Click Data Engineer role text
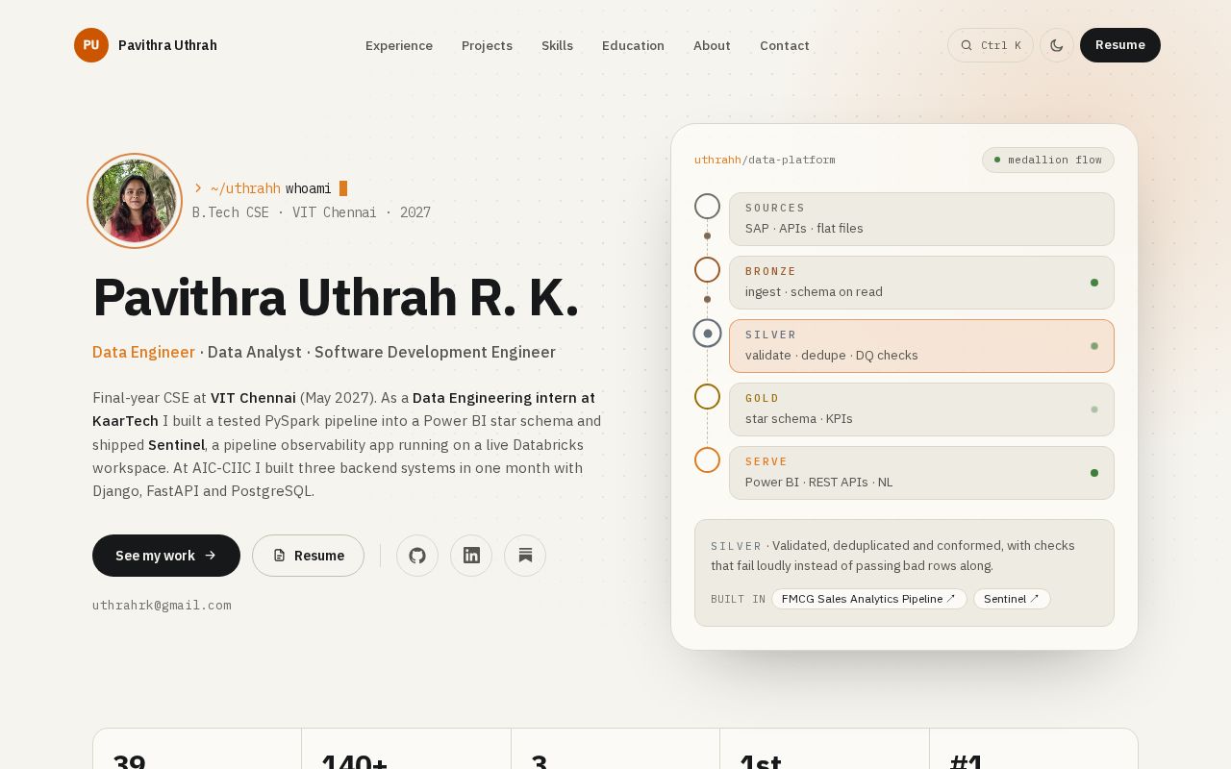 tap(143, 352)
